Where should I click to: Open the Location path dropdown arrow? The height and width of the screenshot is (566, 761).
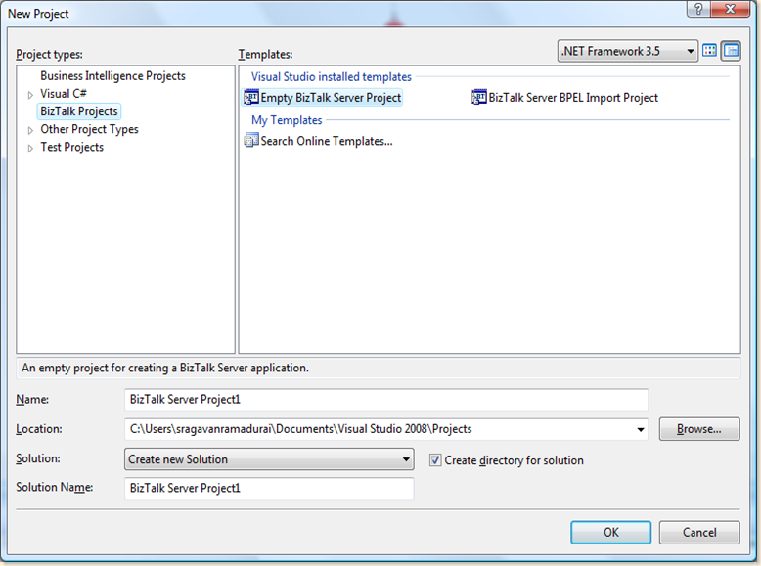640,429
